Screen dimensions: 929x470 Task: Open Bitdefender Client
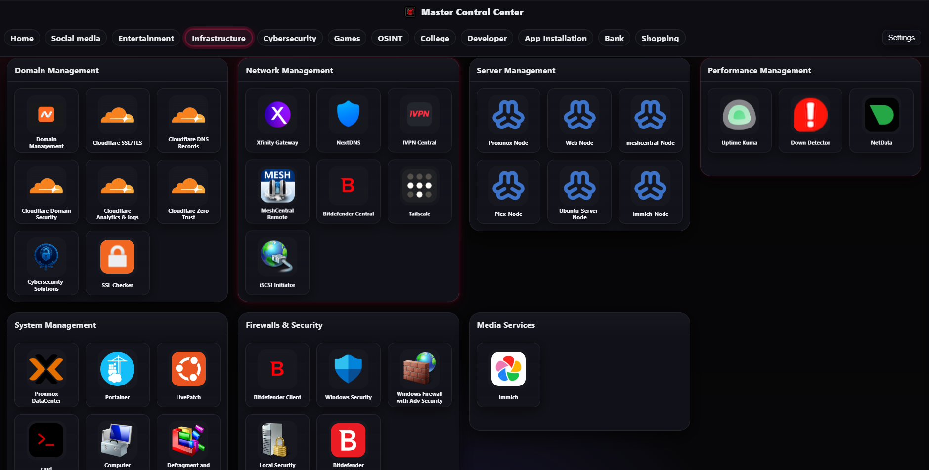[277, 375]
